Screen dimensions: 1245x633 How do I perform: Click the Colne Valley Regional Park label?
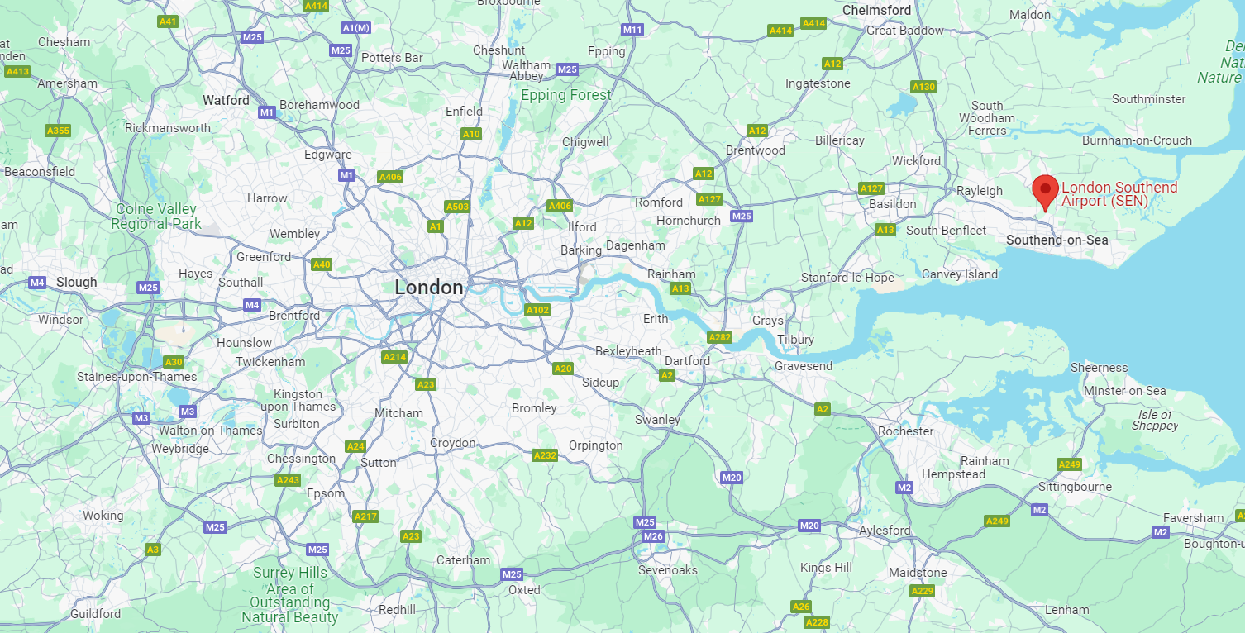coord(156,217)
